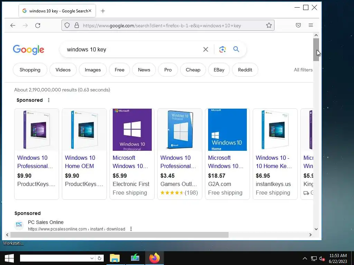Switch to News results
Screen dimensions: 354x265
[144, 70]
